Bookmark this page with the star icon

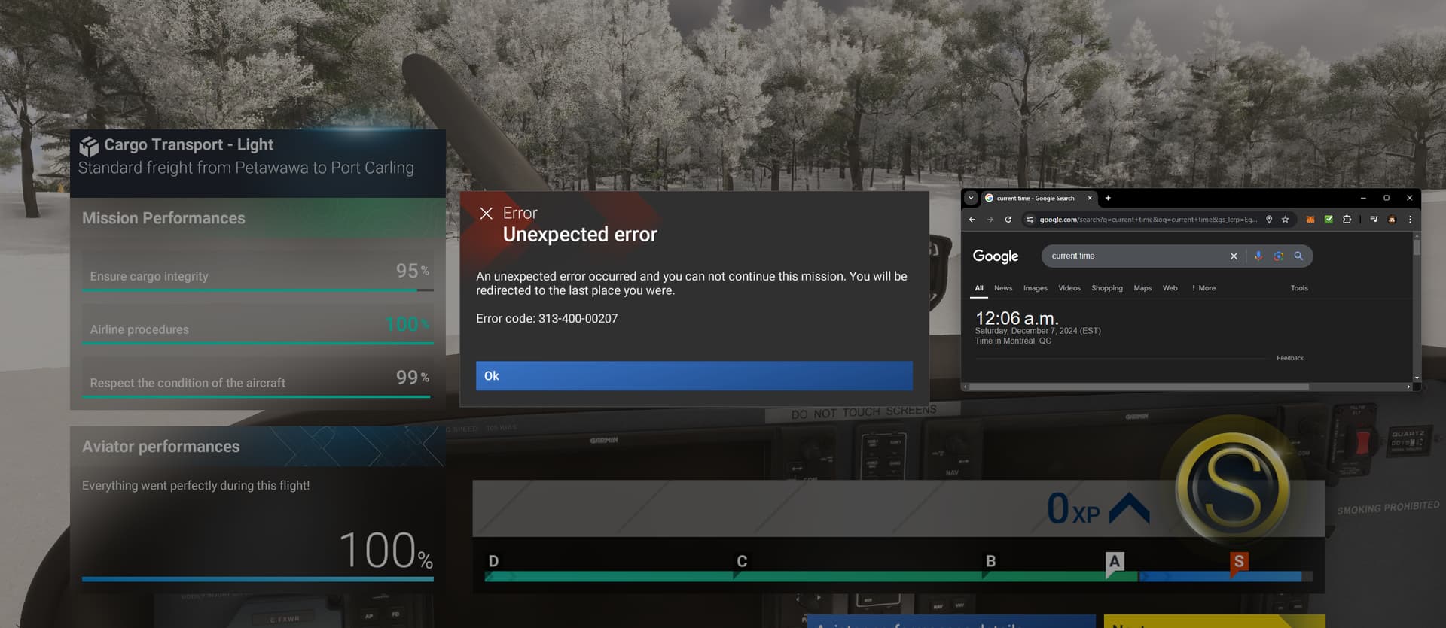coord(1286,220)
